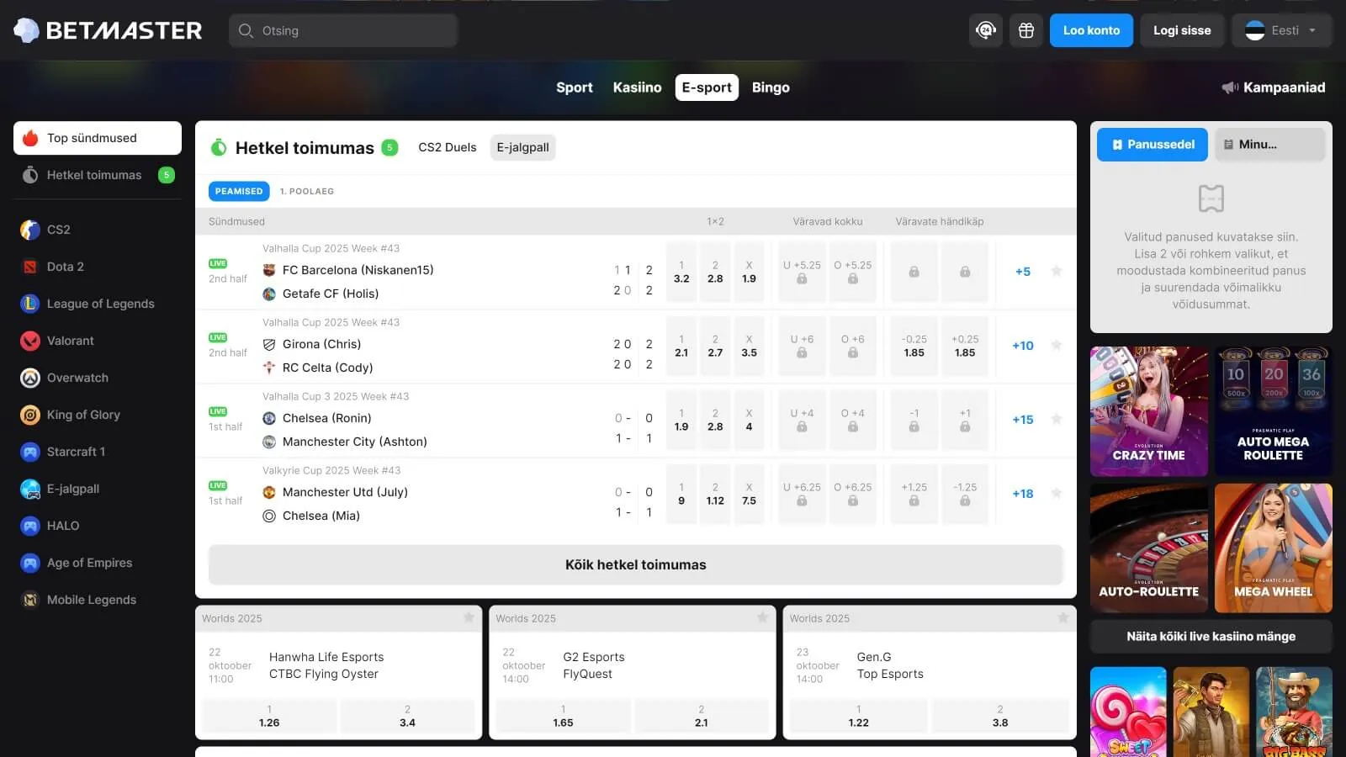Open CS2 in the sidebar
The width and height of the screenshot is (1346, 757).
click(59, 230)
